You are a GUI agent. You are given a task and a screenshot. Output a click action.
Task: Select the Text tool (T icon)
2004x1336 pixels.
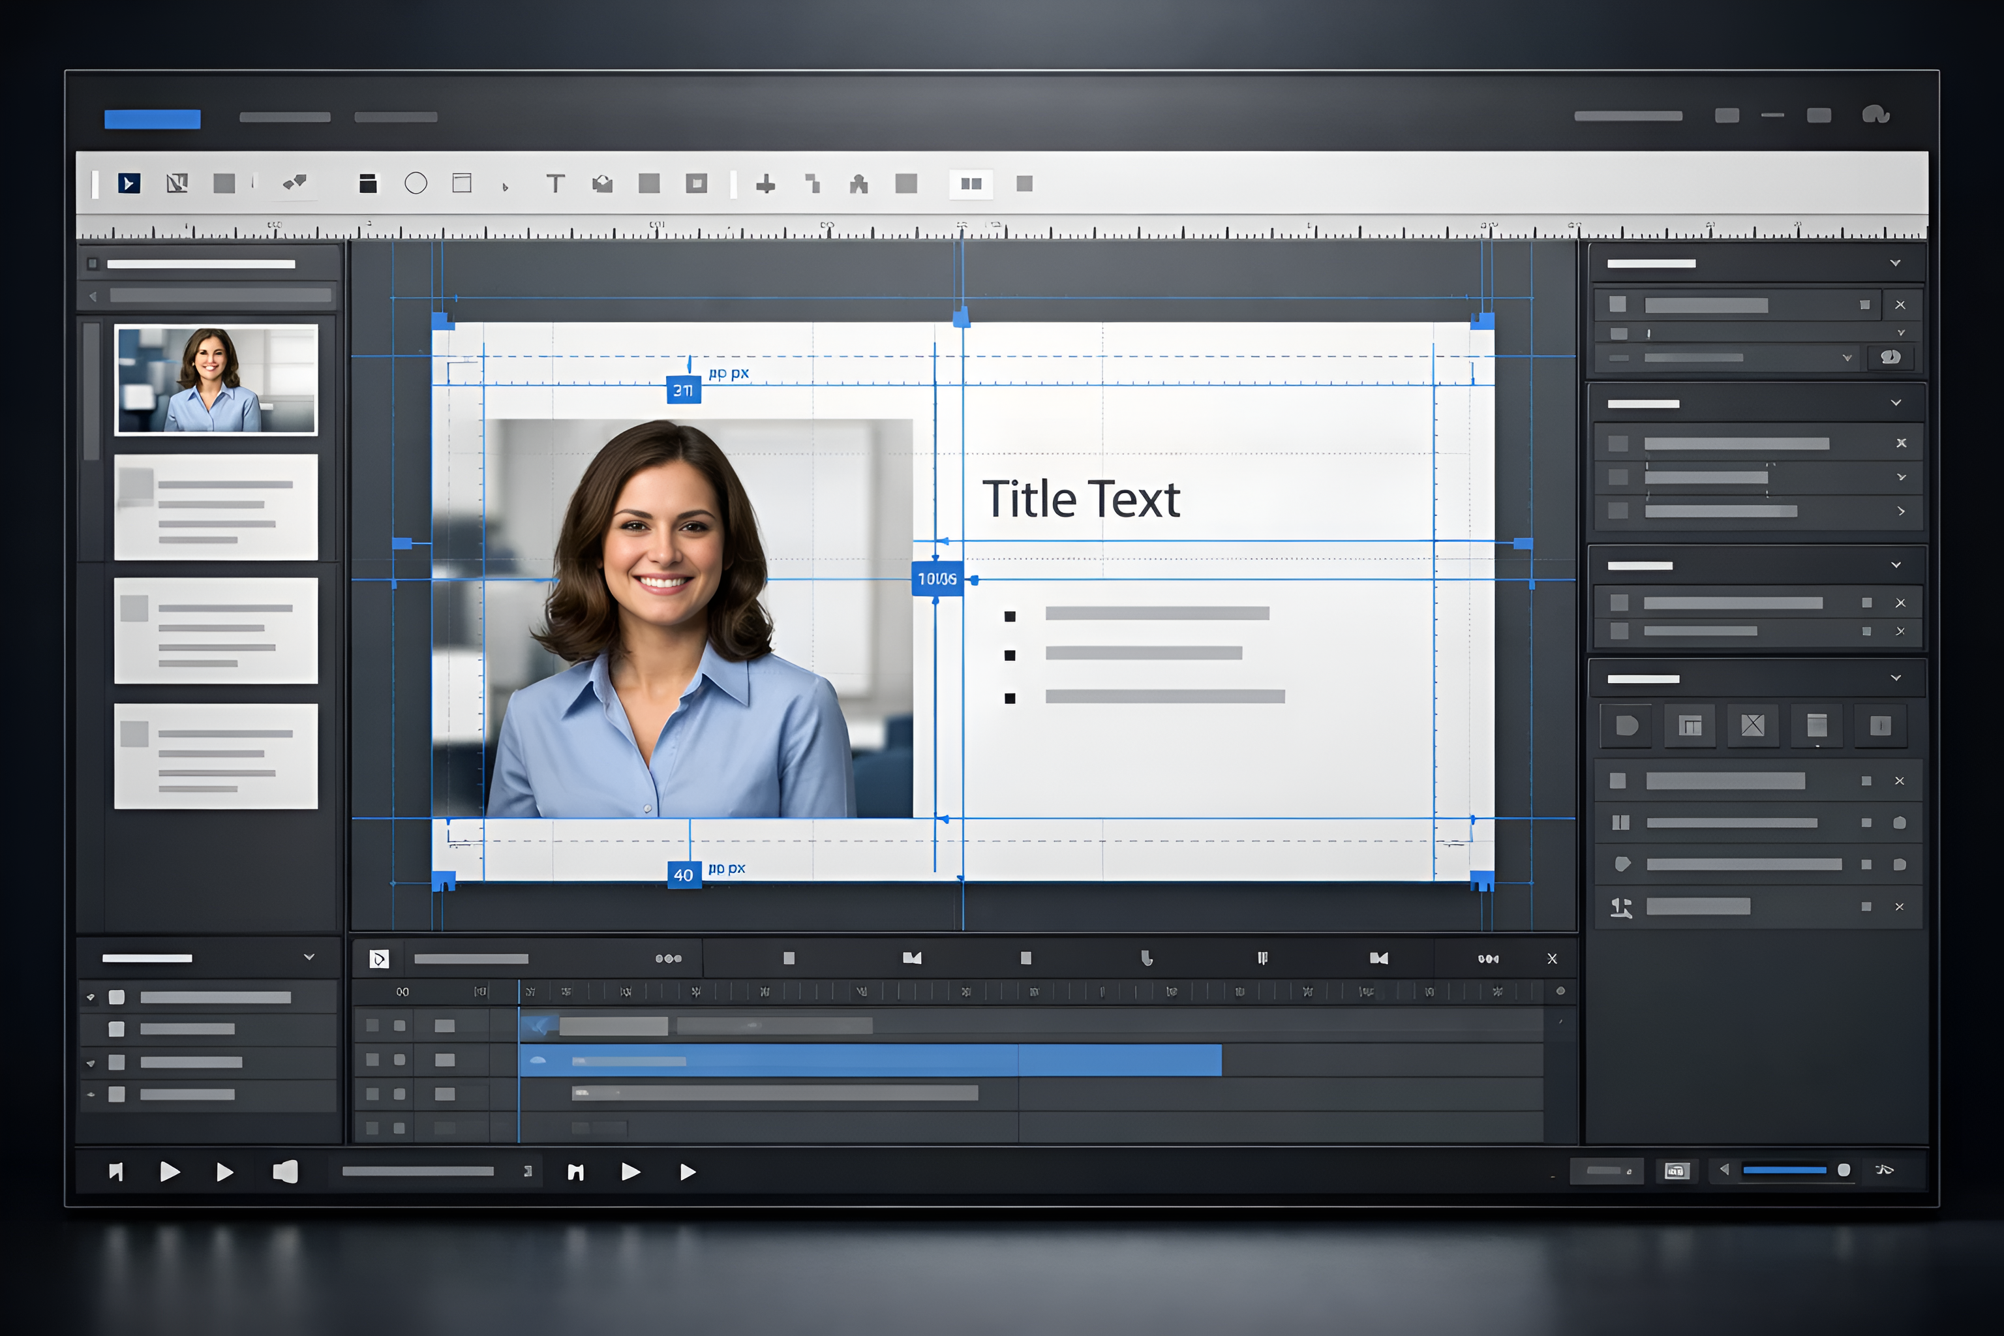tap(556, 183)
